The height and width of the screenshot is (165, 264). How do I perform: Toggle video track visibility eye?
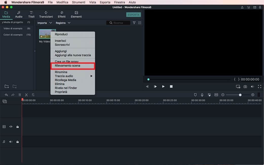(11, 127)
